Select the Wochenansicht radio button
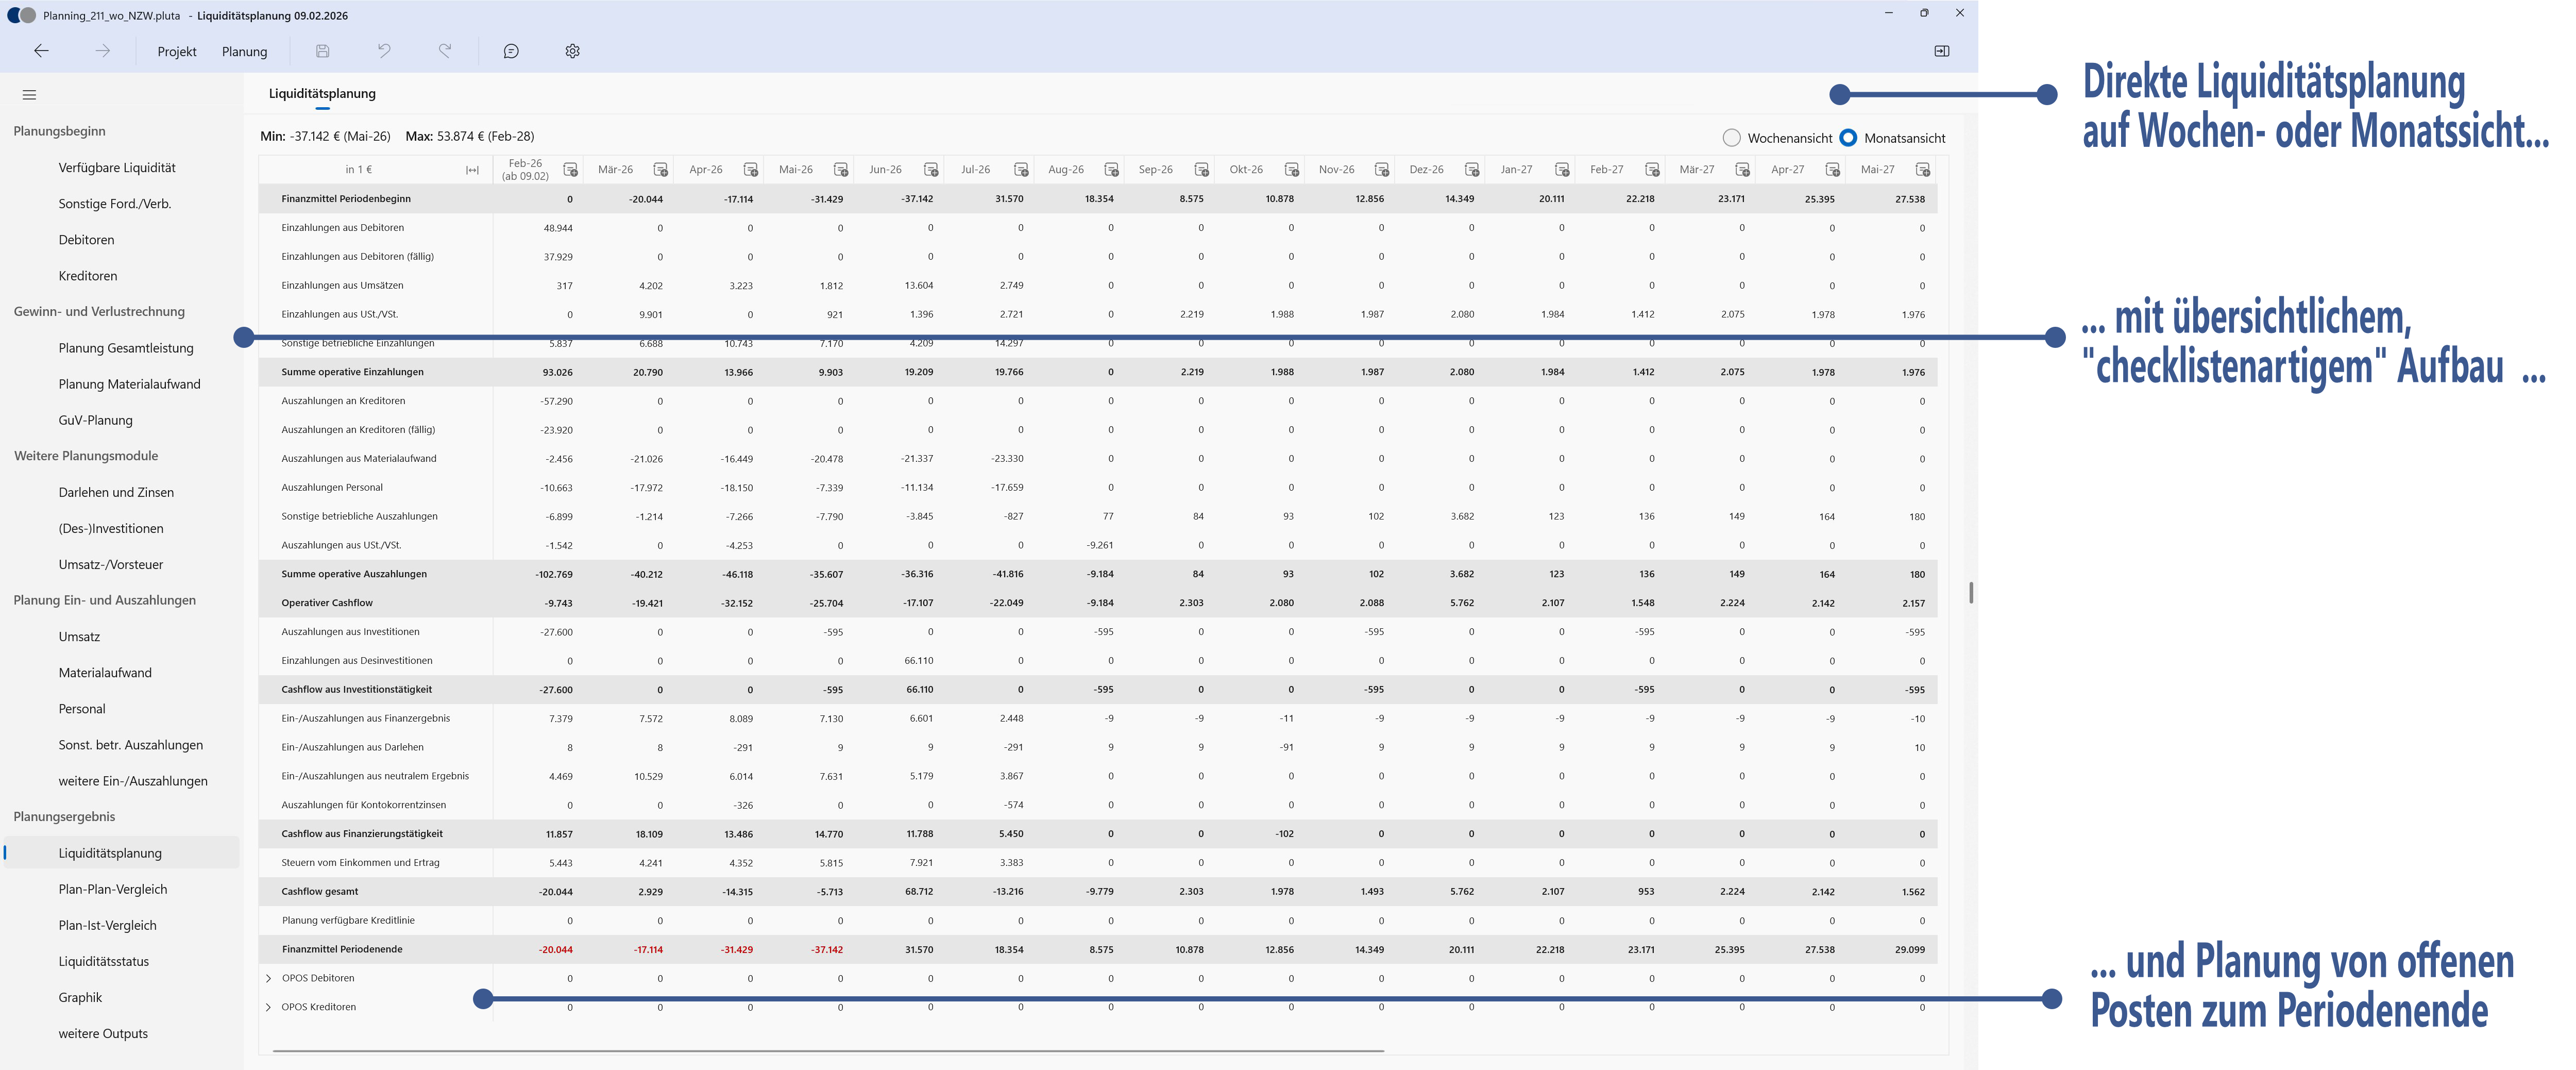The width and height of the screenshot is (2576, 1070). 1731,137
